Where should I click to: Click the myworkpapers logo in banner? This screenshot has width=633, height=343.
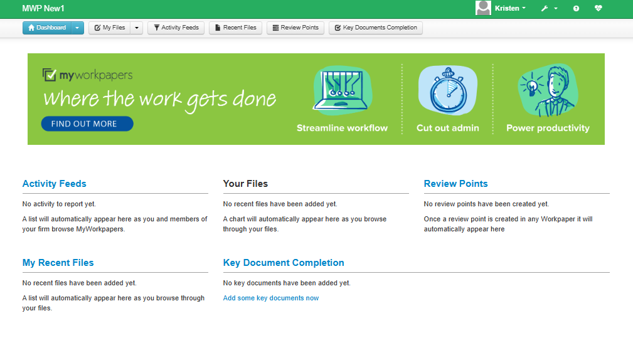pyautogui.click(x=88, y=75)
